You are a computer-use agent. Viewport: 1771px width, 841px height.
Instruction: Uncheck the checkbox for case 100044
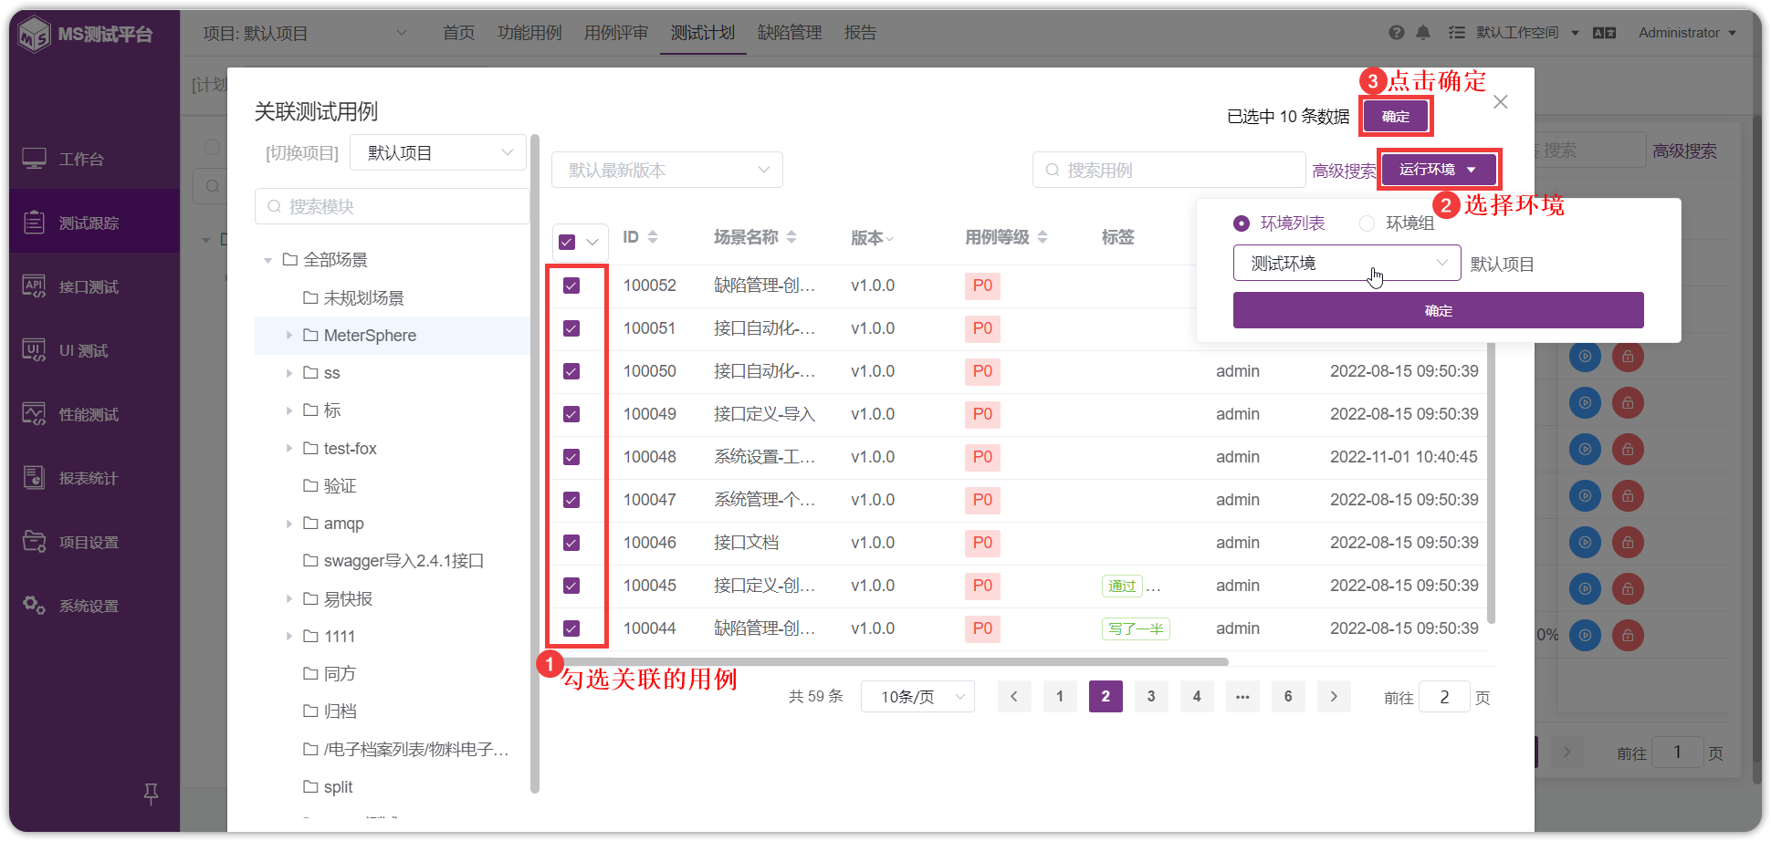tap(571, 628)
